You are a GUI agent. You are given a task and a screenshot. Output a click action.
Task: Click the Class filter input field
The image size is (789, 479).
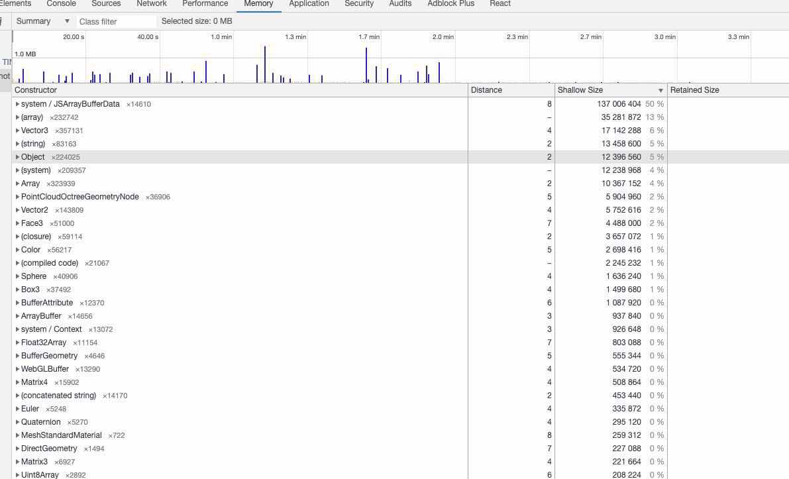click(x=116, y=22)
